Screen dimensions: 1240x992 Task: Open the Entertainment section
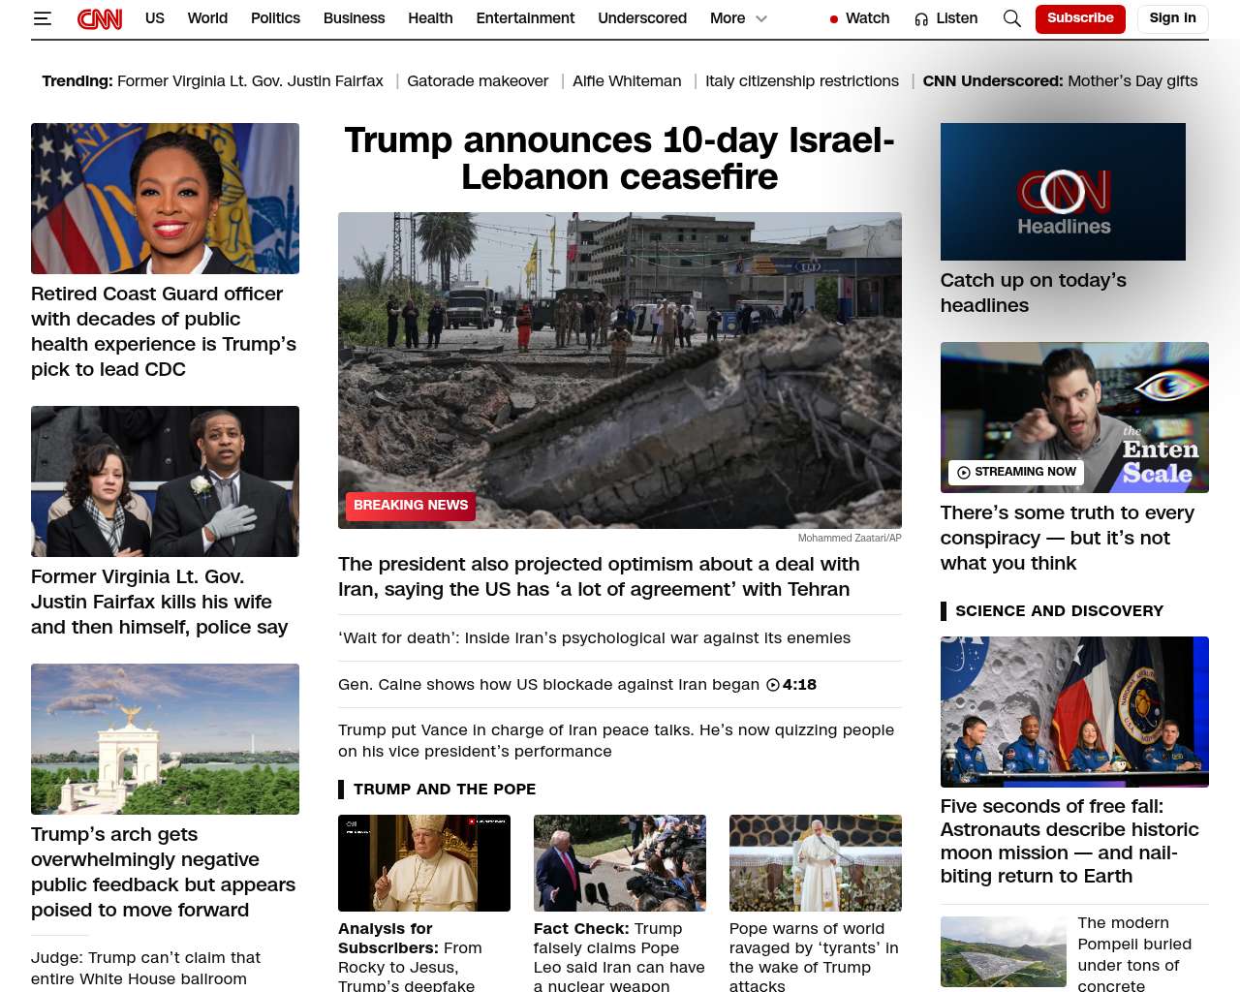(525, 18)
